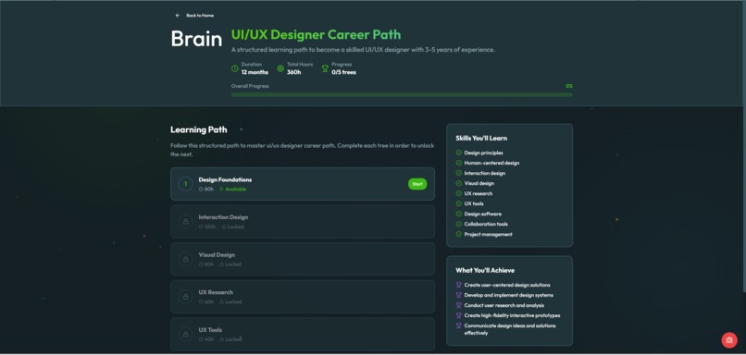Select the UX Tools card title

[x=210, y=330]
